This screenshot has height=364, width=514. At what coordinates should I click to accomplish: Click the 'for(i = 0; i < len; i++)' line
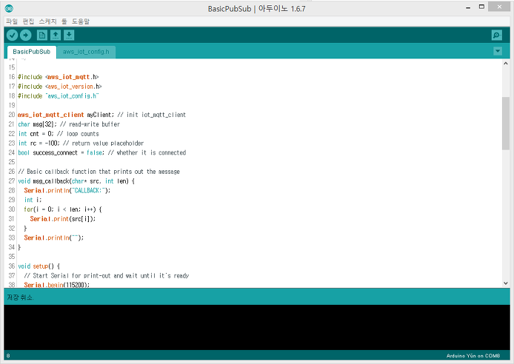pos(63,209)
